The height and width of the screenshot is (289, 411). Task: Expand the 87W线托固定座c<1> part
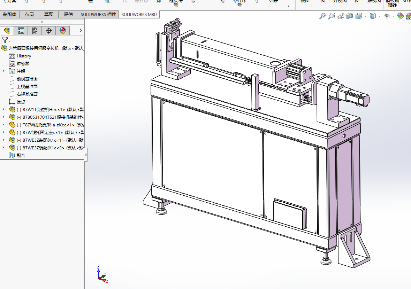(x=3, y=132)
